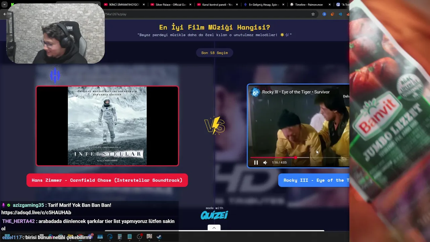The image size is (430, 242).
Task: Click the 'Son 18 Seçim' round badge
Action: point(214,53)
